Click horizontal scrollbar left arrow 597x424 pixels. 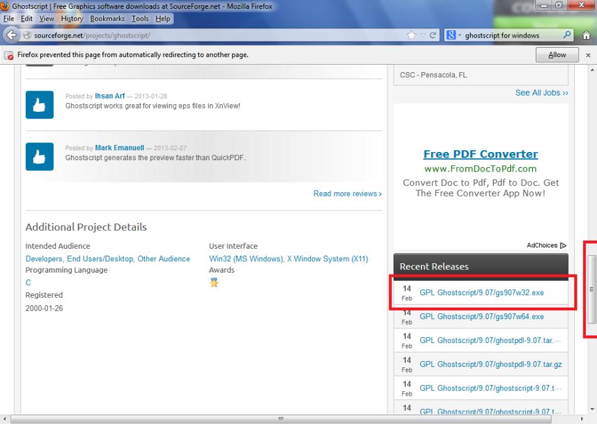(x=4, y=419)
